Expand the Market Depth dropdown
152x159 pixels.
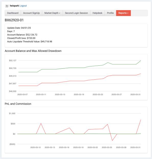52,13
